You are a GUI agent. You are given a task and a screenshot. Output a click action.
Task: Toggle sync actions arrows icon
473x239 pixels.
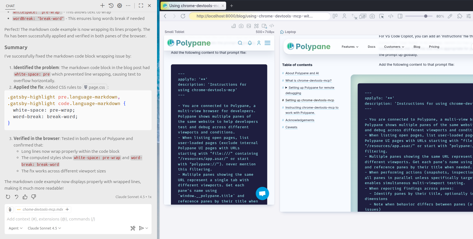tap(354, 16)
